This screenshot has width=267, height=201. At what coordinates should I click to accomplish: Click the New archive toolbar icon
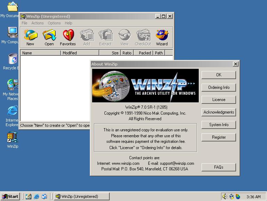coord(30,37)
